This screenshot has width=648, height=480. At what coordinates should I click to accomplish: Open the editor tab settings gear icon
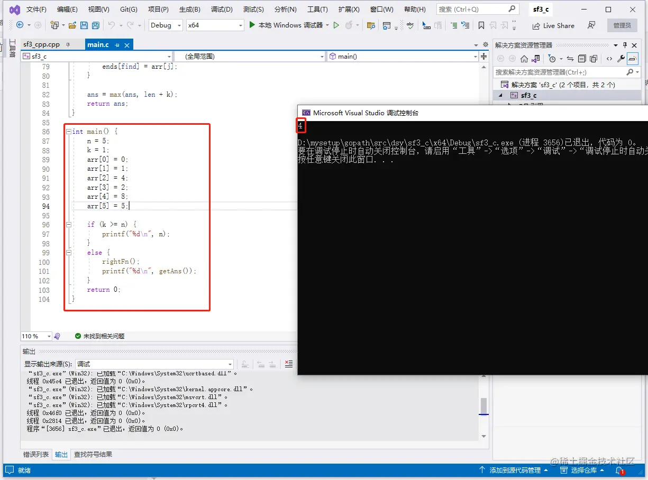tap(486, 45)
